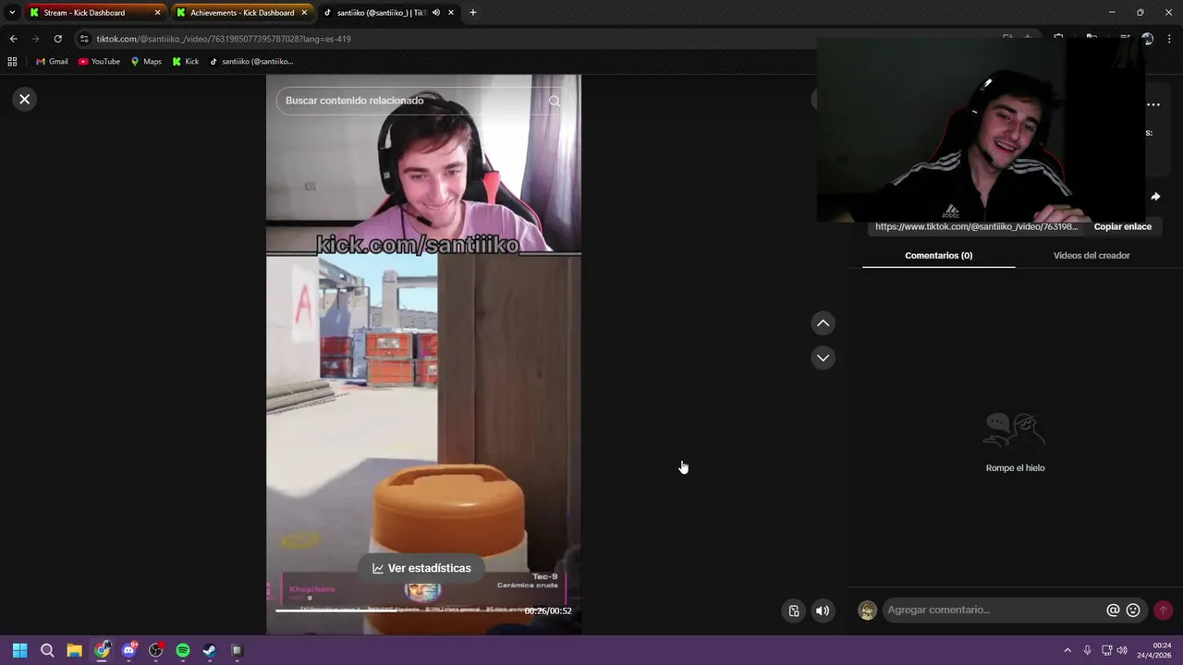Open Kick bookmark
Image resolution: width=1183 pixels, height=665 pixels.
pyautogui.click(x=186, y=62)
